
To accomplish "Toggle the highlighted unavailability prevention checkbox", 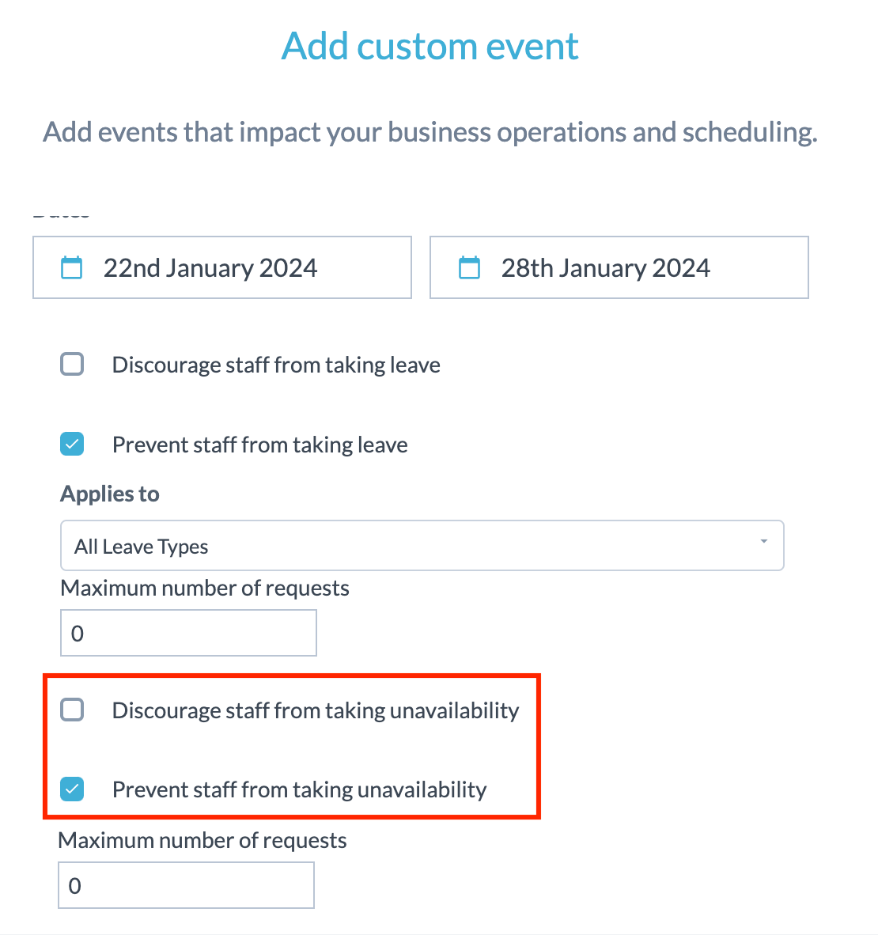I will (72, 789).
